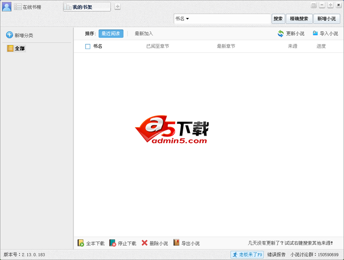
Task: Sort by 最近阅读
Action: (111, 33)
